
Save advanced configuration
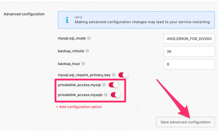coord(185,122)
